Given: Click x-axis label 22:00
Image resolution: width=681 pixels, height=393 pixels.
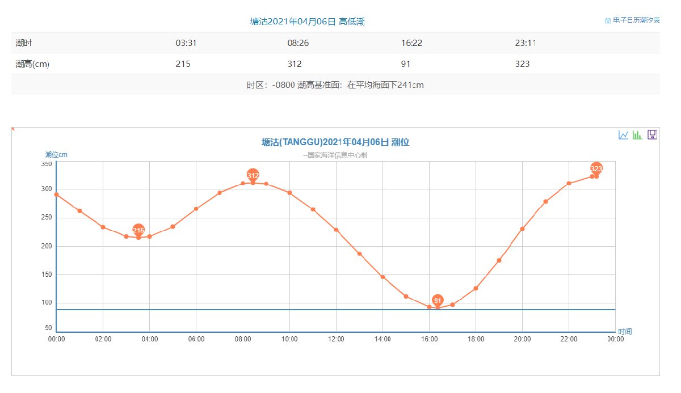Looking at the screenshot, I should click(x=569, y=339).
